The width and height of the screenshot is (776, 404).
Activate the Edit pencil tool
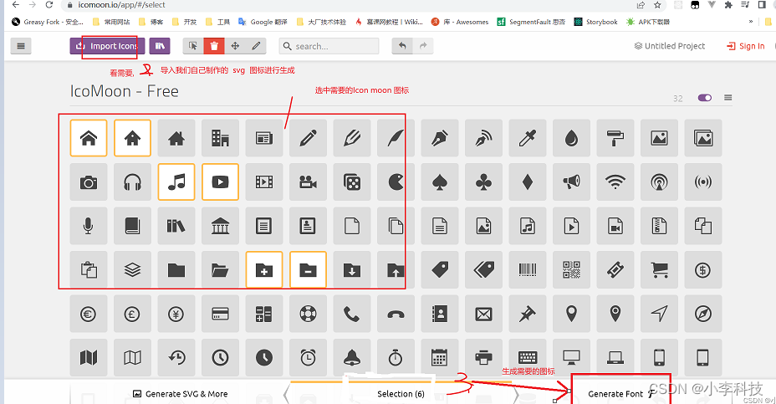257,47
